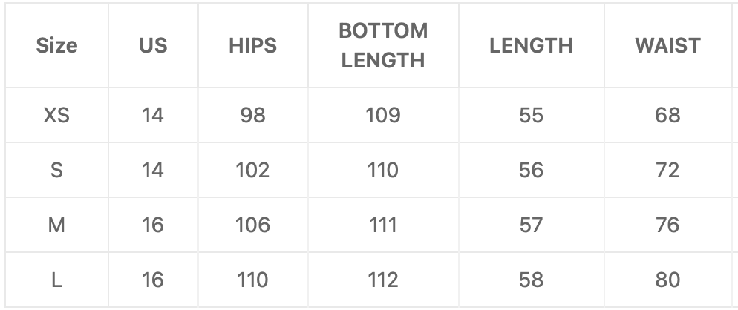
Task: Click the Size column header
Action: pos(56,46)
